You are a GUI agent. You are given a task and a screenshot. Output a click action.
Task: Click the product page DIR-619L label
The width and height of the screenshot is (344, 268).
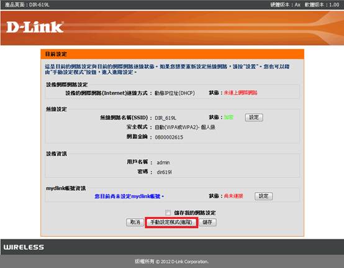(x=27, y=4)
